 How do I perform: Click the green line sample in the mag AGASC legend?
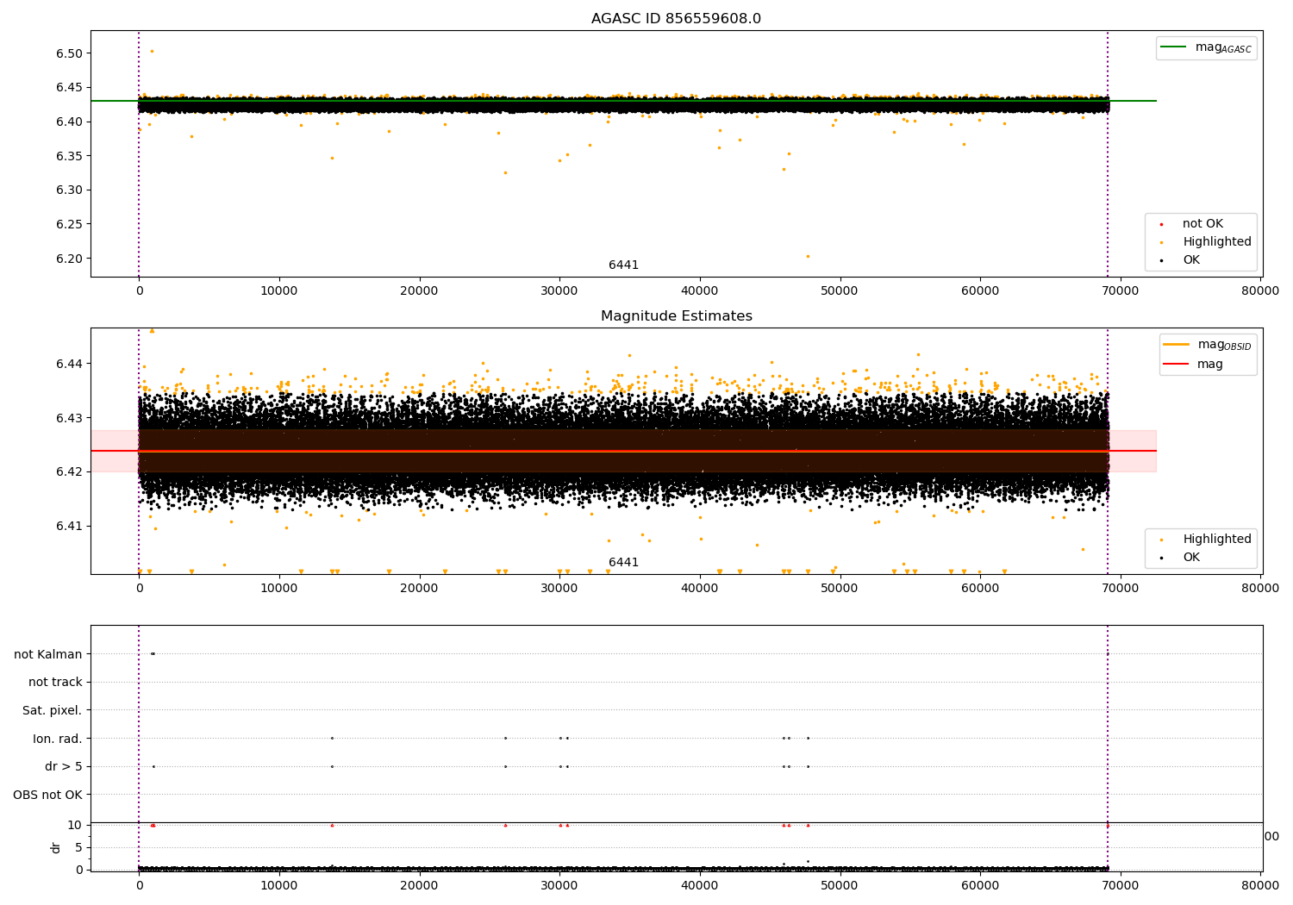pyautogui.click(x=1173, y=47)
